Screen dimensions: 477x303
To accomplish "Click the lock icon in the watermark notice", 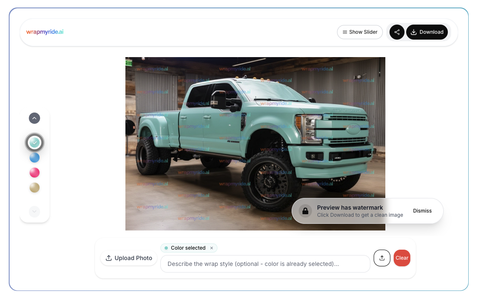I will pos(305,210).
